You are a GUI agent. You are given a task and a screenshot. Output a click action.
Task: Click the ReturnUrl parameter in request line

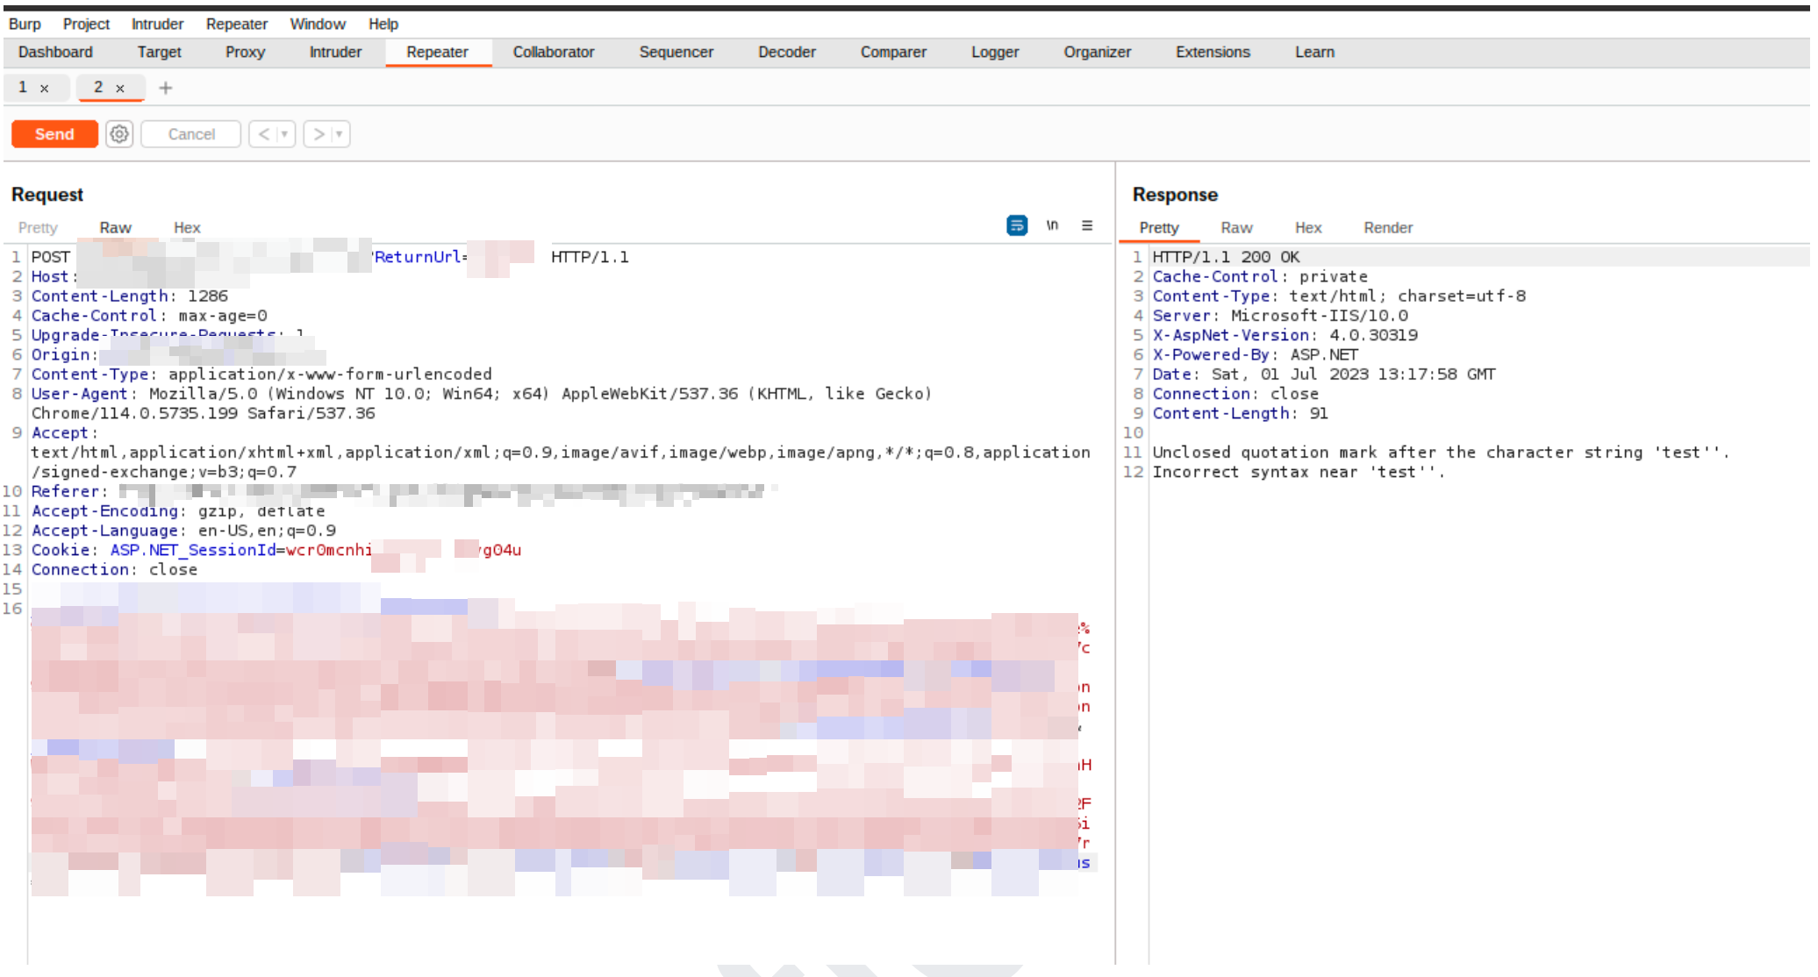click(419, 256)
